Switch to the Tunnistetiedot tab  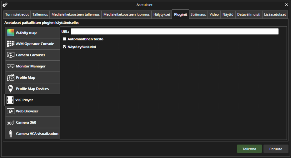[17, 15]
